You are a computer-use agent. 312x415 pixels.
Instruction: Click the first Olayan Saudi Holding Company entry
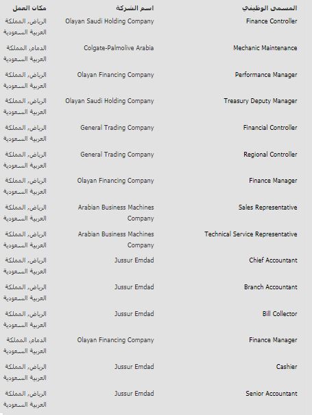110,21
